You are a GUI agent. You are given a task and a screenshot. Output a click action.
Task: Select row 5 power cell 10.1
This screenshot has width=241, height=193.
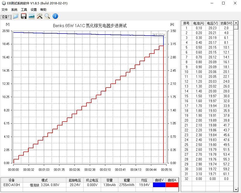click(226, 47)
